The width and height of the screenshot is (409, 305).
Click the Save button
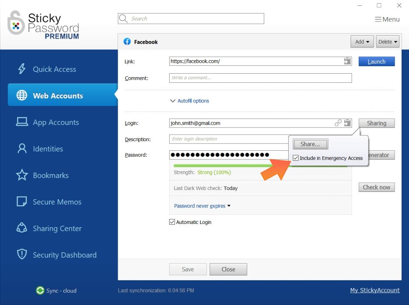click(188, 269)
